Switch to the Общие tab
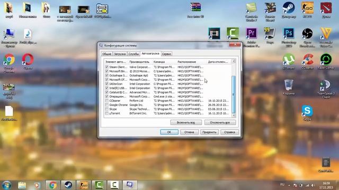339x190 pixels. pos(107,54)
